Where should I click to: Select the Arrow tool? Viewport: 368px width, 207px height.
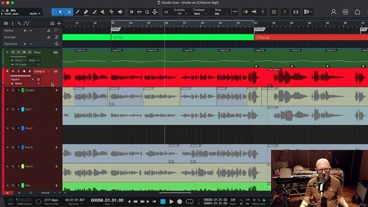click(60, 11)
